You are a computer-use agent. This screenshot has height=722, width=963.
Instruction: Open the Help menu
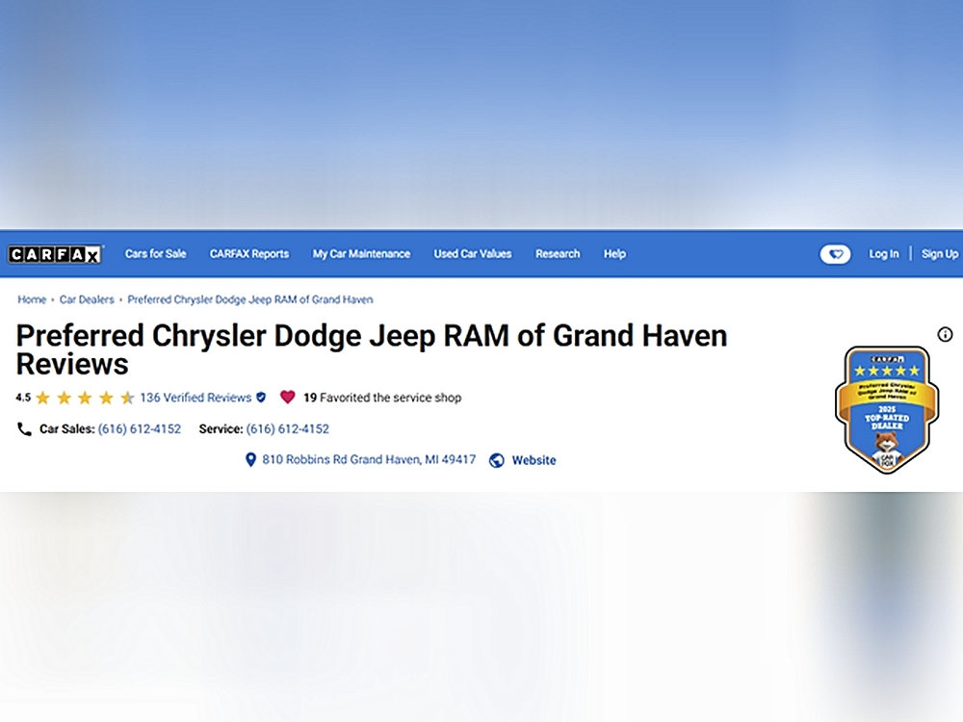click(614, 253)
